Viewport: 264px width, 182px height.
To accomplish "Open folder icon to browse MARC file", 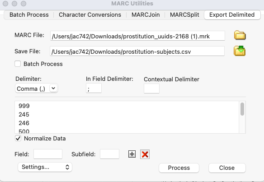I will 240,35.
